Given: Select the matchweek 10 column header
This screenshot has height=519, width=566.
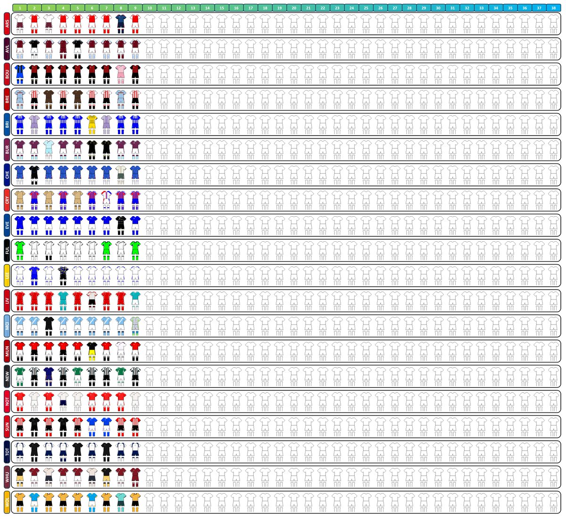Looking at the screenshot, I should 150,8.
